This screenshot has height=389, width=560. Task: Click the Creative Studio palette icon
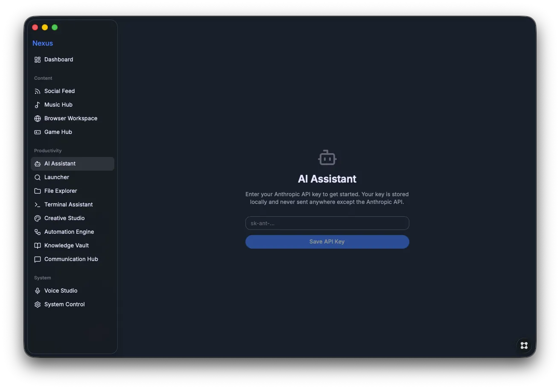(x=38, y=218)
